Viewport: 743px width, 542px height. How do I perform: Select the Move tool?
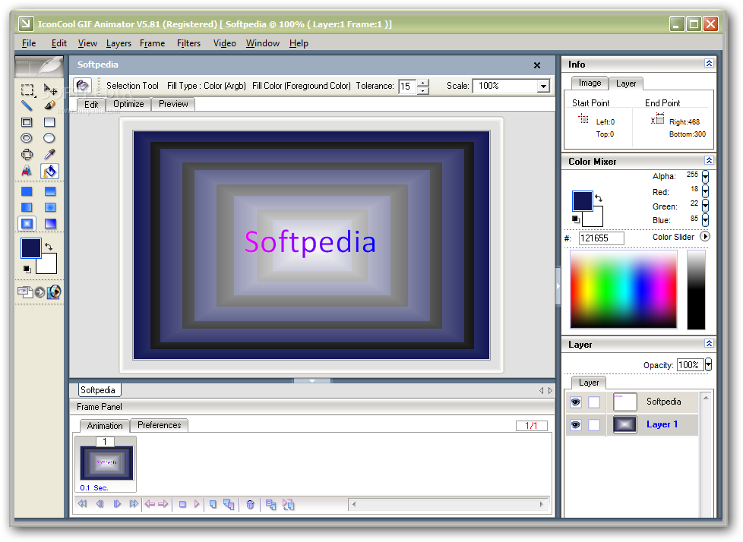pyautogui.click(x=49, y=90)
